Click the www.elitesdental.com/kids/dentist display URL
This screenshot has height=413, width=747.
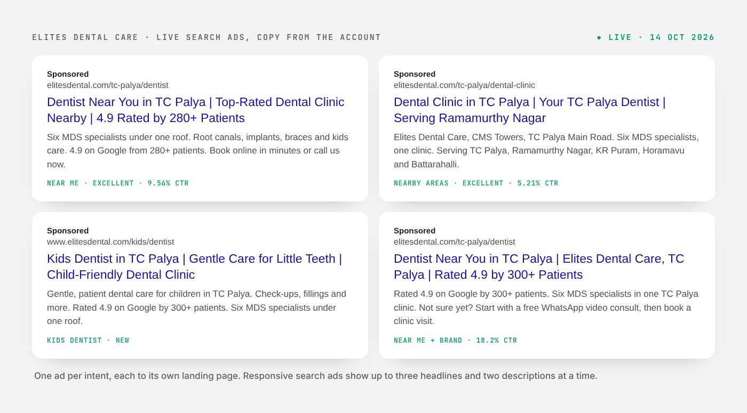pos(110,242)
